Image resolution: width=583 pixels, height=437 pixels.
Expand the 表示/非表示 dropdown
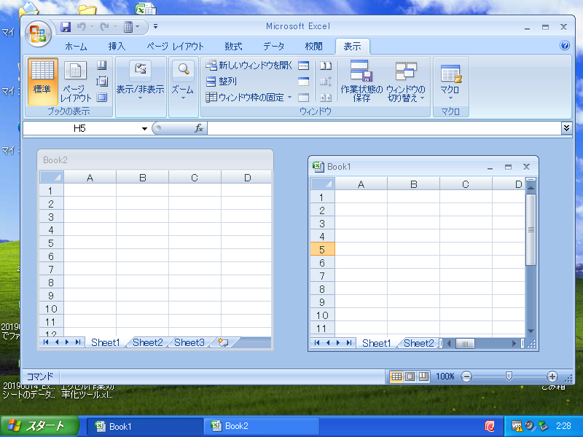coord(141,98)
